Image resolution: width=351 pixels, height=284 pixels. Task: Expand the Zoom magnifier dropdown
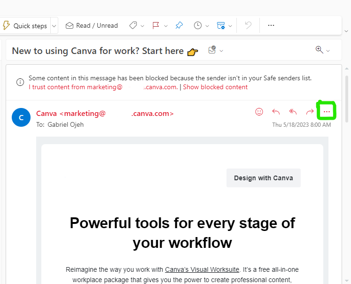pyautogui.click(x=328, y=51)
